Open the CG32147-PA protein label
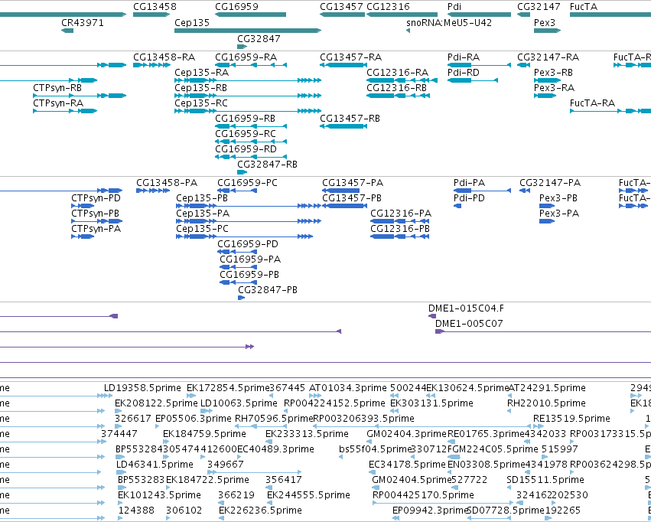Viewport: 651px width, 522px height. pyautogui.click(x=550, y=183)
